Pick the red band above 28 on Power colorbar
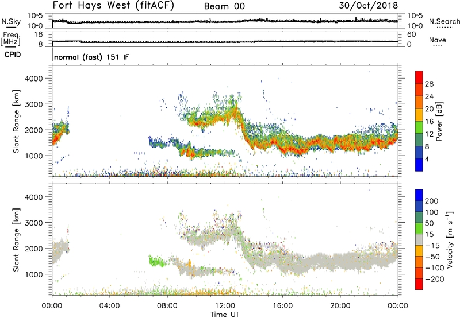This screenshot has width=460, height=318. [x=419, y=77]
